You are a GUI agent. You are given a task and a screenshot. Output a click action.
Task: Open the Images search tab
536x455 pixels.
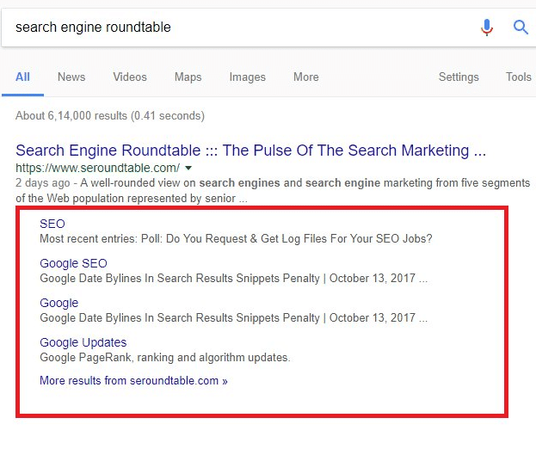248,77
